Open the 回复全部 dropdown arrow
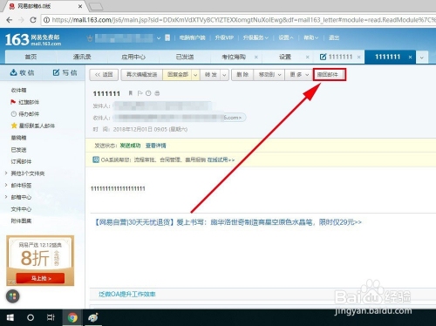 (x=195, y=75)
